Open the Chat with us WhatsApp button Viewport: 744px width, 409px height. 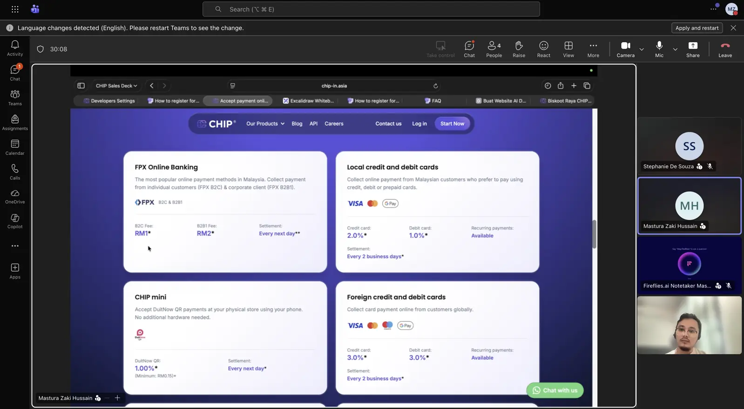[555, 390]
